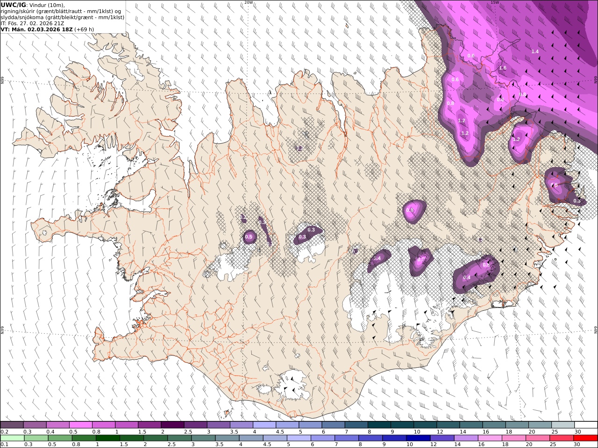The image size is (598, 448).
Task: Click the 'rigning/skúrir' description line
Action: coord(61,11)
